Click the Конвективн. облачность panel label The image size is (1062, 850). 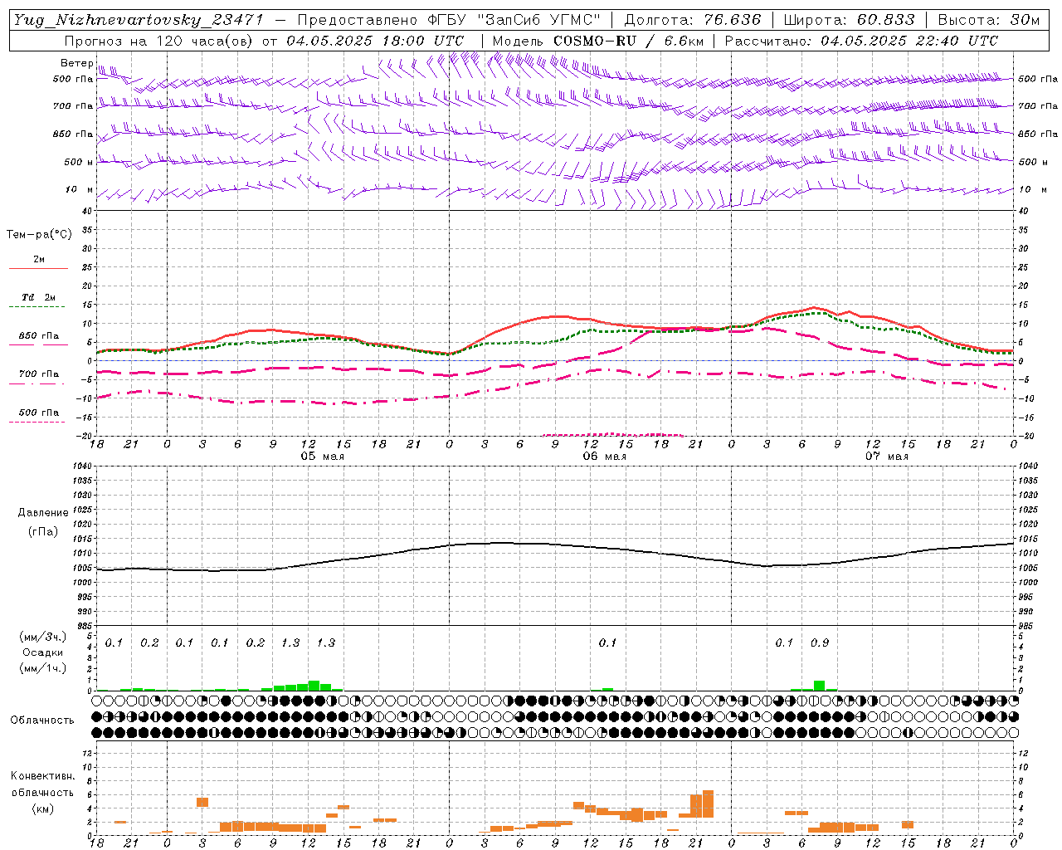point(42,784)
